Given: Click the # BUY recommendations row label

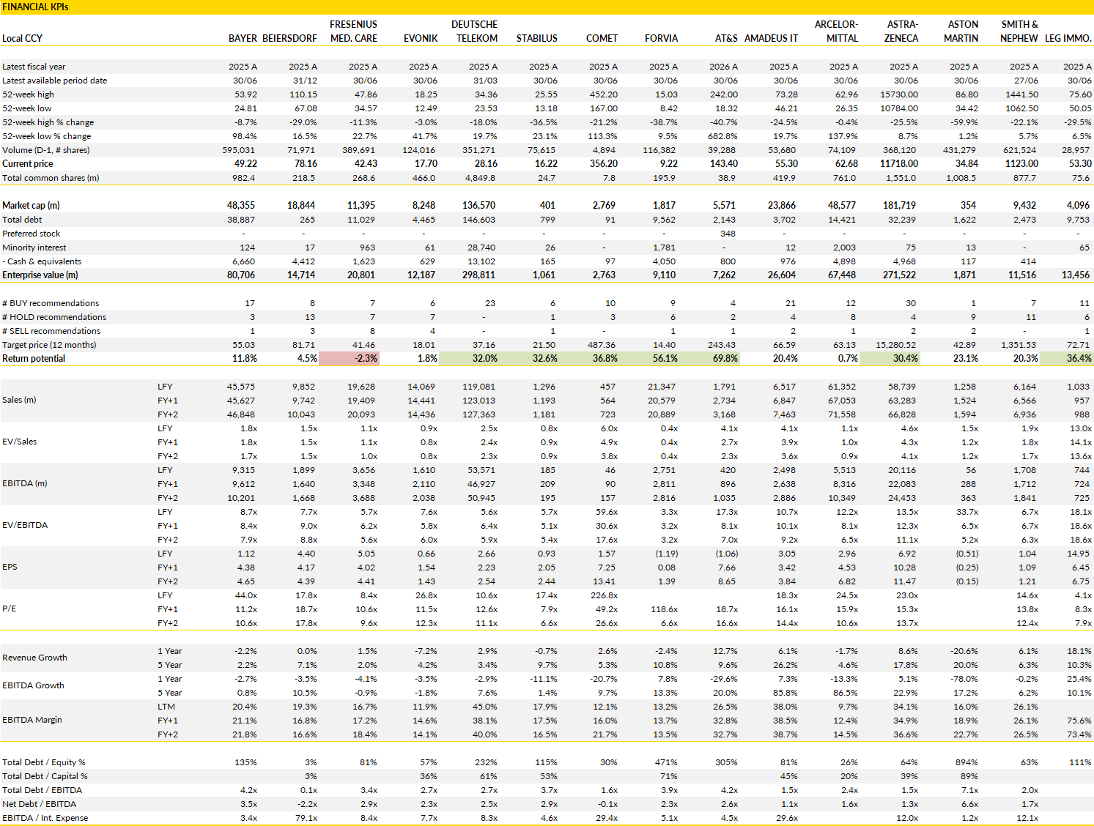Looking at the screenshot, I should tap(51, 303).
